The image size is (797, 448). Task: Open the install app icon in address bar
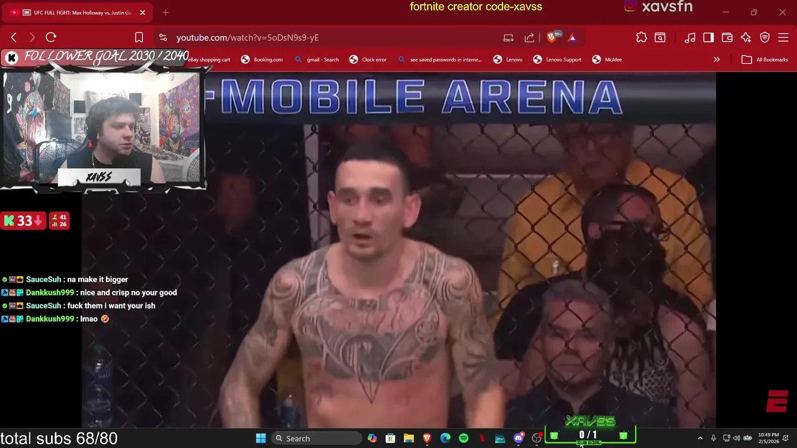tap(509, 37)
